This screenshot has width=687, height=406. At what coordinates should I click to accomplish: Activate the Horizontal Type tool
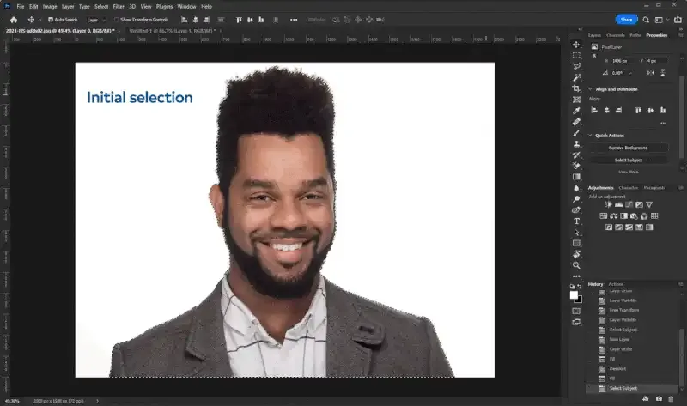click(x=577, y=221)
